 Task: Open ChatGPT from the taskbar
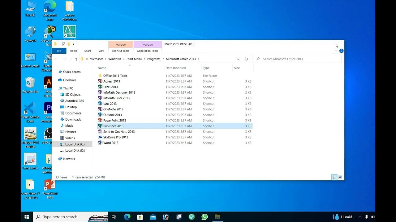tap(192, 217)
